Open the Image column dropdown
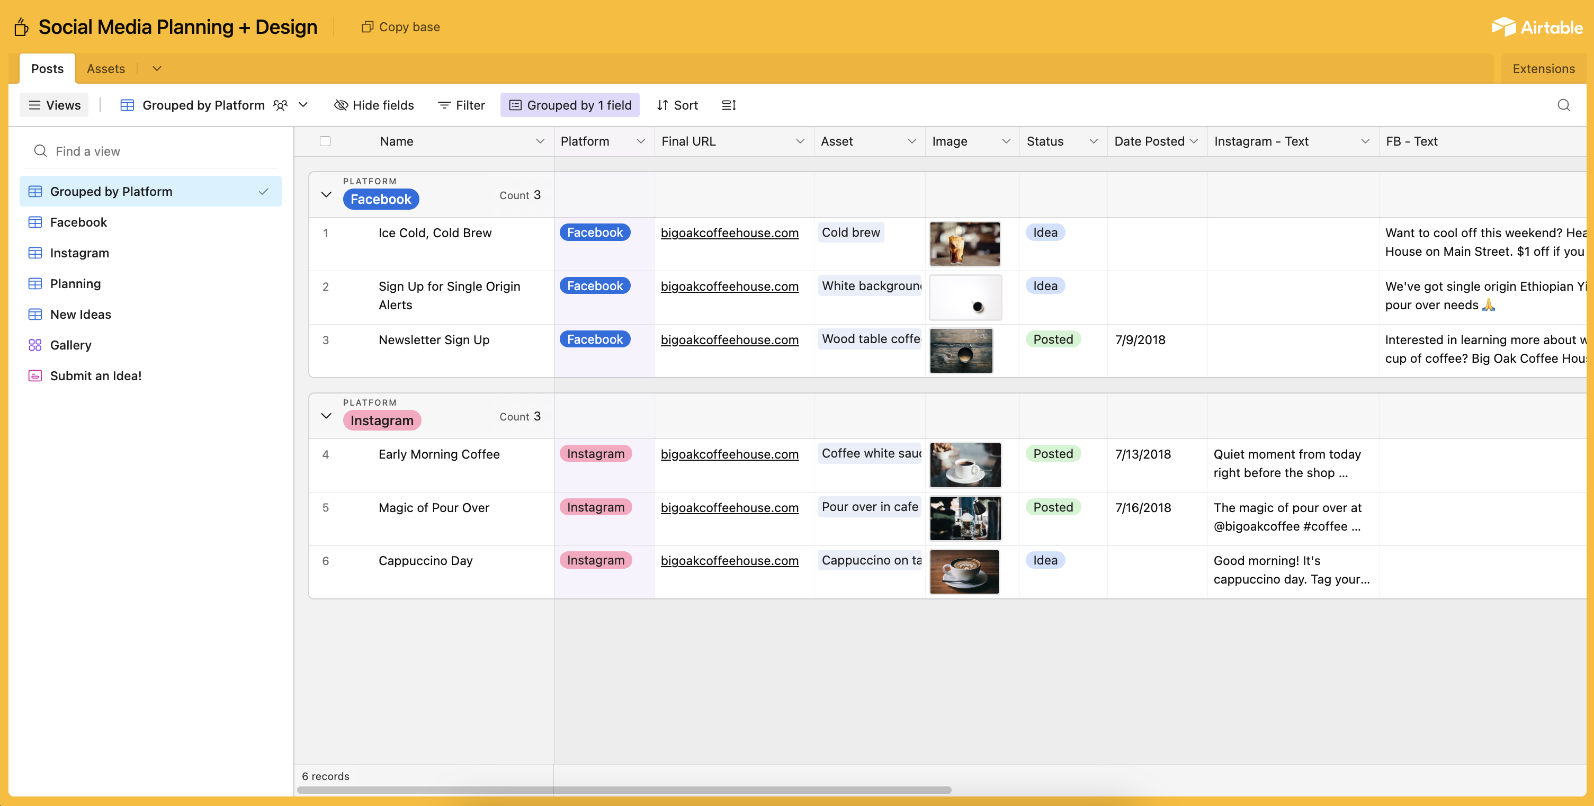Image resolution: width=1594 pixels, height=806 pixels. click(x=1006, y=141)
